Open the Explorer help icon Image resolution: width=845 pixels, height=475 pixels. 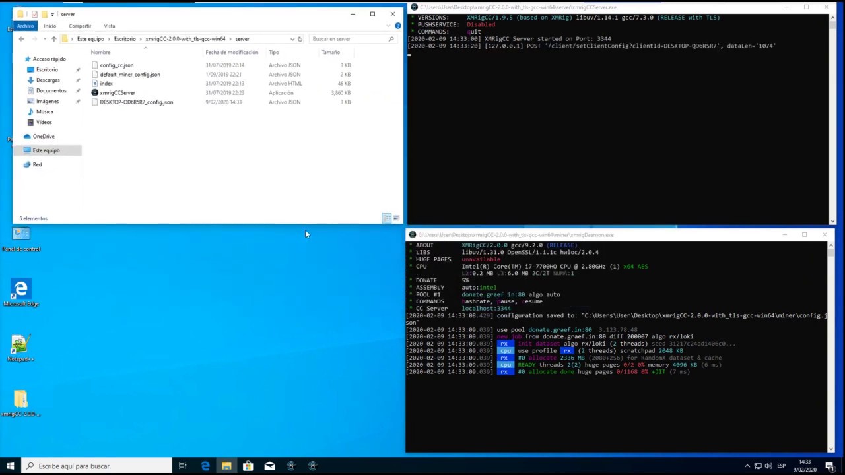(397, 26)
